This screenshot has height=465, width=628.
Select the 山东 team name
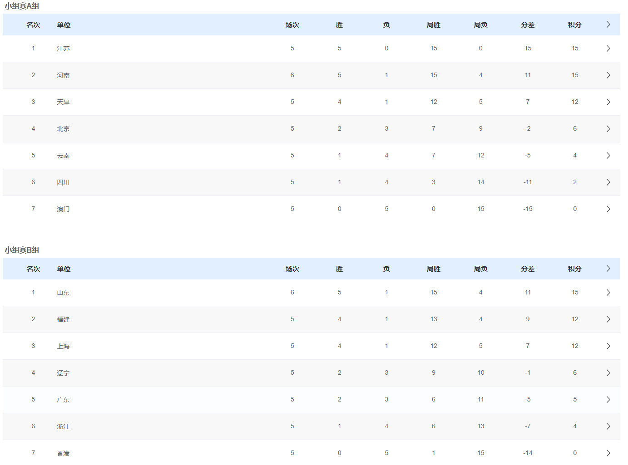coord(63,293)
